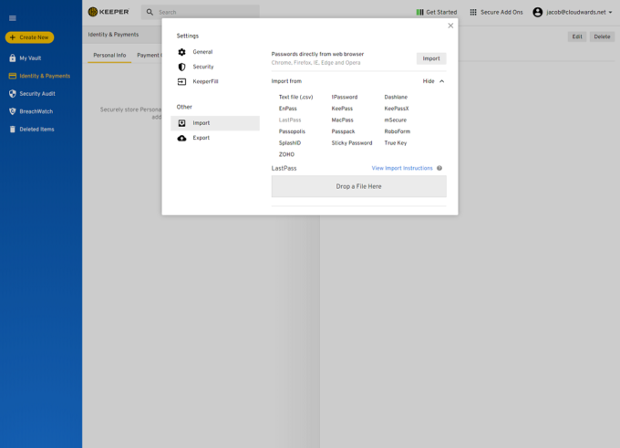Viewport: 620px width, 448px height.
Task: Choose 1Password as import source
Action: (345, 97)
